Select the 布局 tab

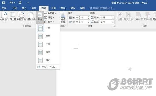(x=44, y=8)
